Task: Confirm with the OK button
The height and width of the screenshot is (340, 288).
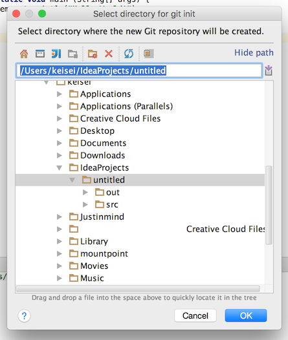Action: pos(246,315)
